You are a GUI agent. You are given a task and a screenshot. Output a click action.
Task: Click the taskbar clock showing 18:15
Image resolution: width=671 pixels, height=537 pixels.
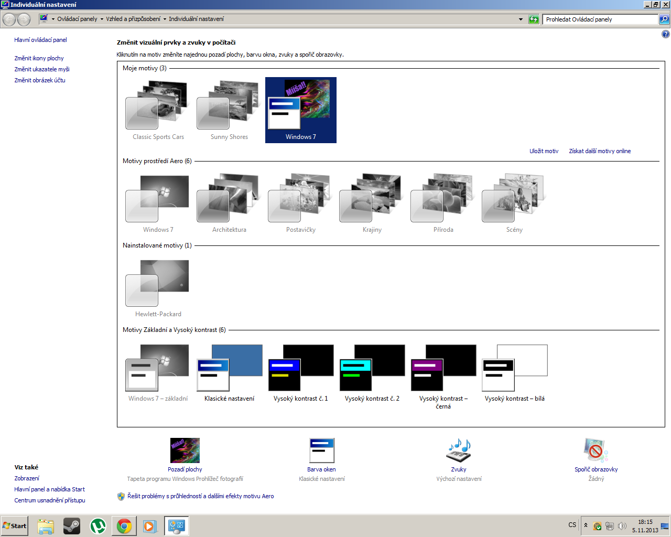[x=645, y=526]
